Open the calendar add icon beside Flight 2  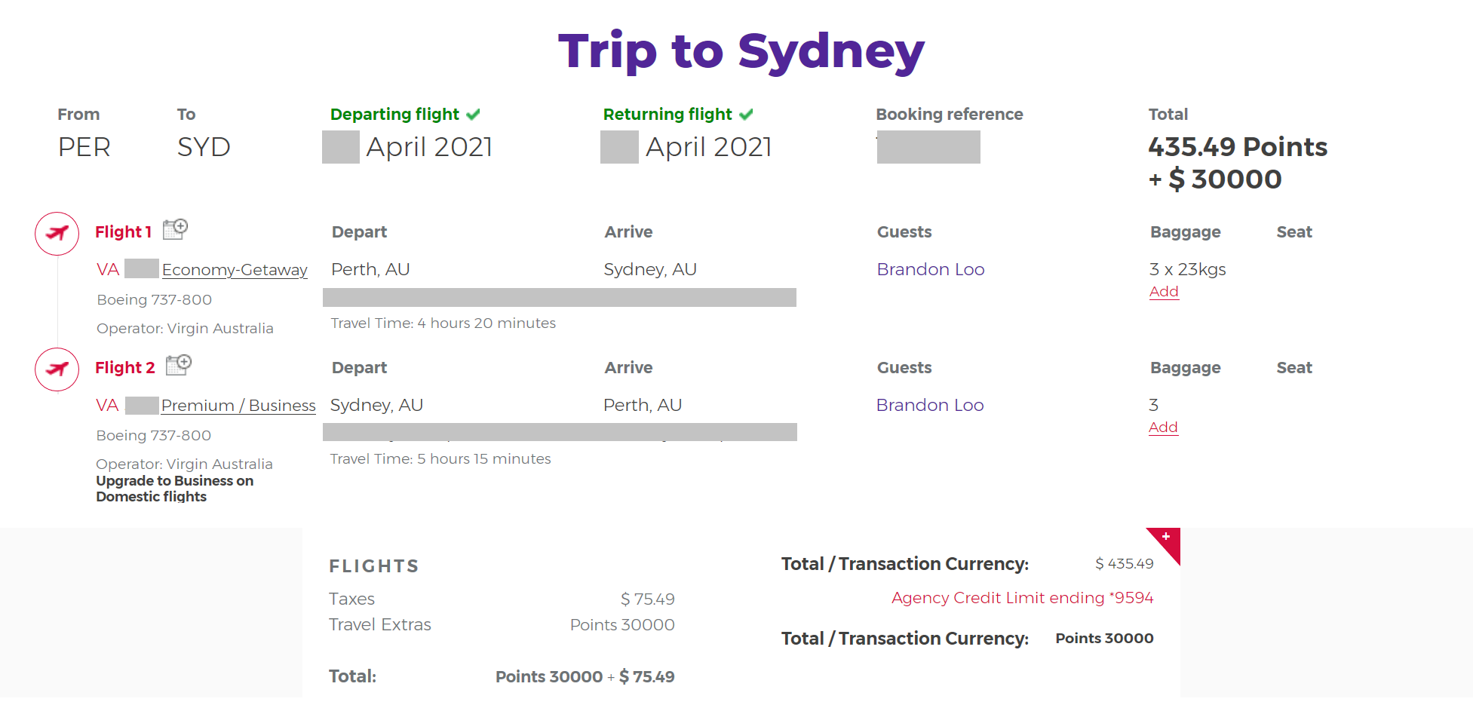[179, 365]
